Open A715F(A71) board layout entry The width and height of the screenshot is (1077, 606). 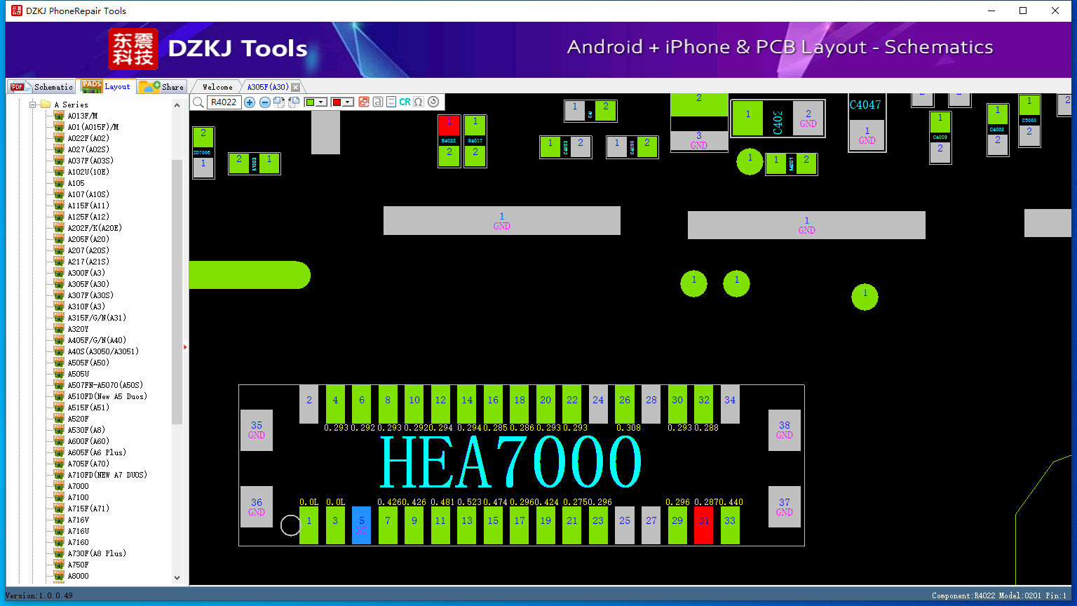click(88, 509)
